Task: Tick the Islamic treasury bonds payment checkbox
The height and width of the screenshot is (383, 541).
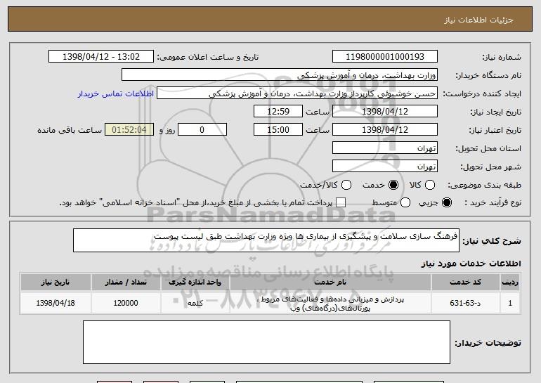Action: pyautogui.click(x=341, y=203)
